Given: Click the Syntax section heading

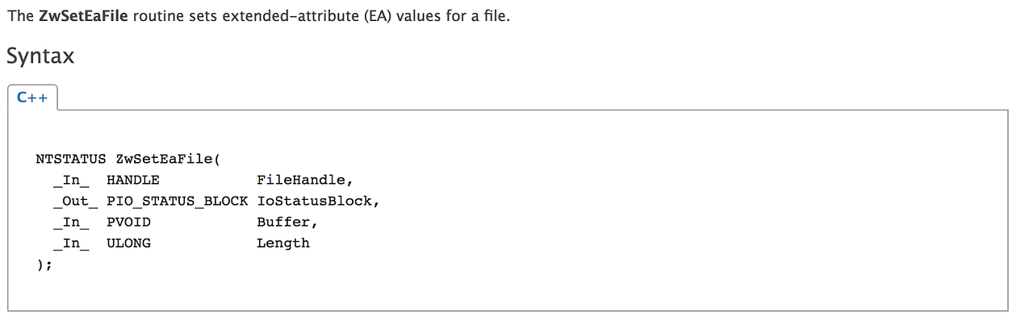Looking at the screenshot, I should pos(40,56).
